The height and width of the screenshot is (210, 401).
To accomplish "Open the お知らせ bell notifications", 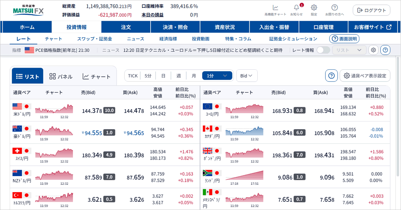I will coord(296,10).
